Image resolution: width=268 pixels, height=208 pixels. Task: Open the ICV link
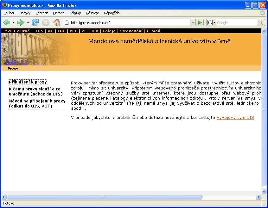[95, 31]
